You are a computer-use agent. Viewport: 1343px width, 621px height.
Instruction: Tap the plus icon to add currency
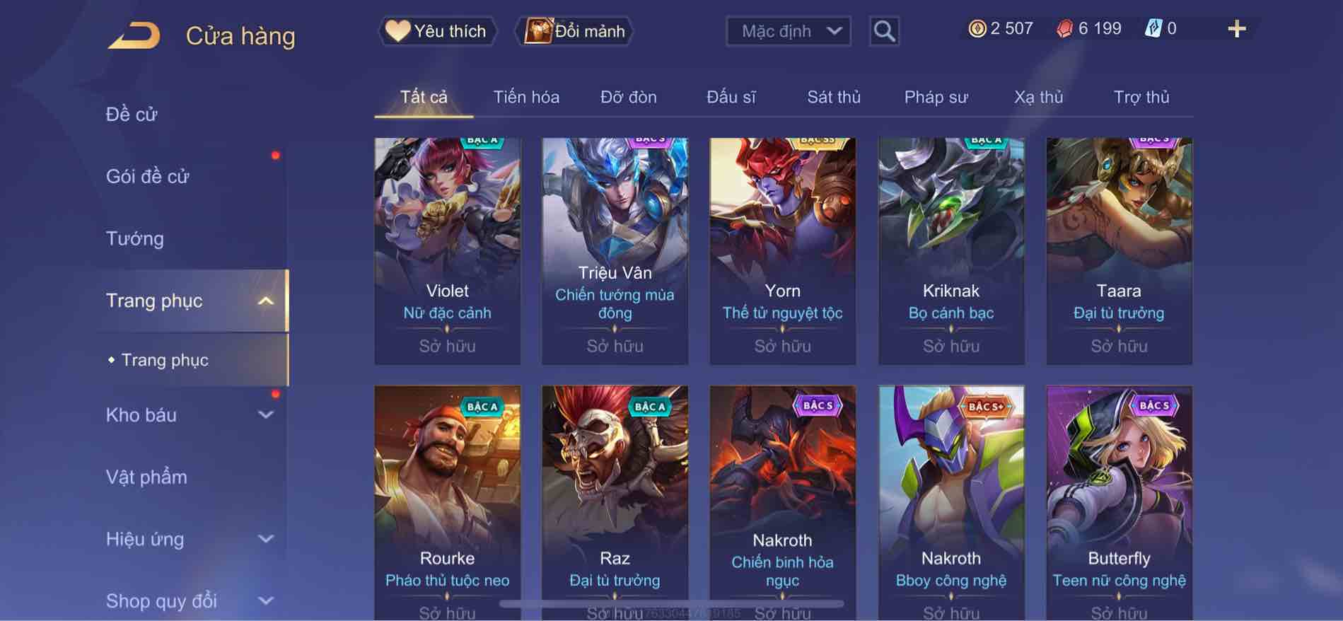1237,29
